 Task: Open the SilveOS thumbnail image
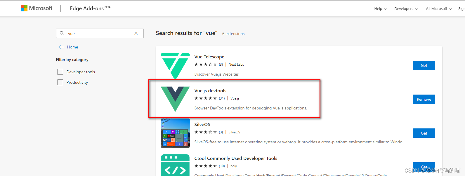coord(175,133)
